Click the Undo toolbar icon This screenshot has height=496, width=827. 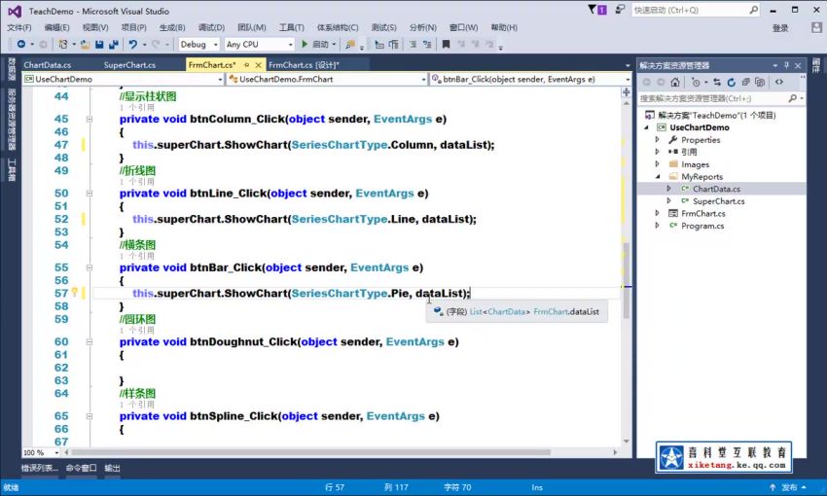133,45
